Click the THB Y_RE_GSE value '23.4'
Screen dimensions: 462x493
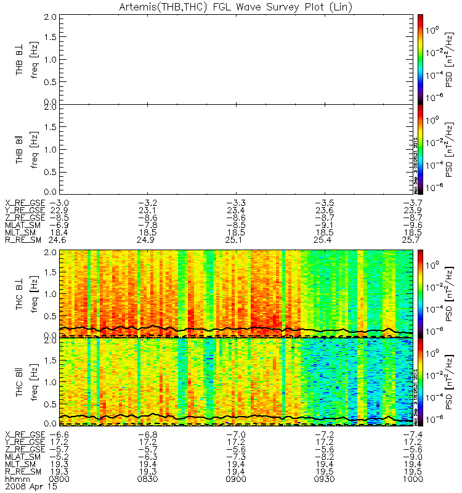click(x=236, y=210)
